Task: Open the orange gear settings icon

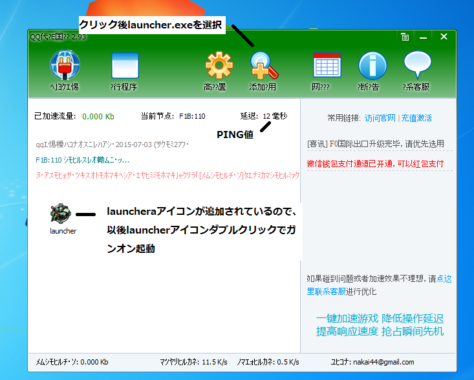Action: pyautogui.click(x=219, y=66)
